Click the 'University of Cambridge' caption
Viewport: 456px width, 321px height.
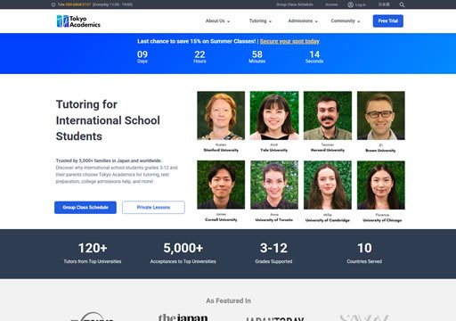(328, 220)
